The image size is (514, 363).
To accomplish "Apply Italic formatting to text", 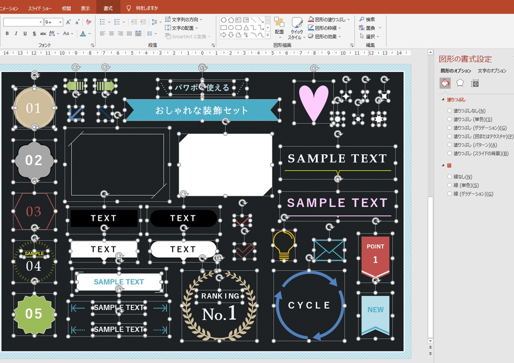I will 16,33.
